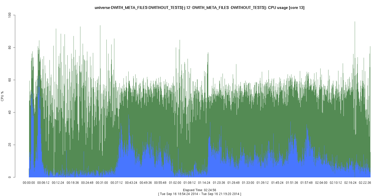
Task: Click the 00:43:24 time tick label
Action: [x=131, y=183]
